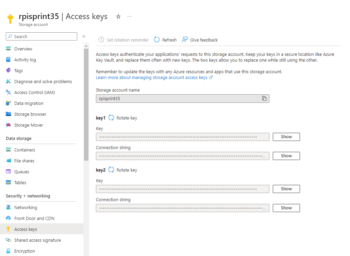
Task: Click the Refresh toolbar button
Action: (x=165, y=40)
